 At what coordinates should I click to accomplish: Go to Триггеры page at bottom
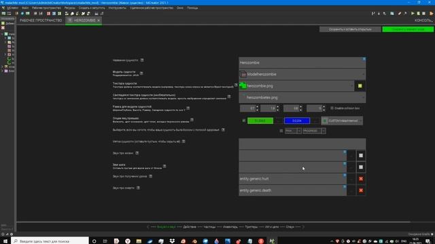[251, 227]
